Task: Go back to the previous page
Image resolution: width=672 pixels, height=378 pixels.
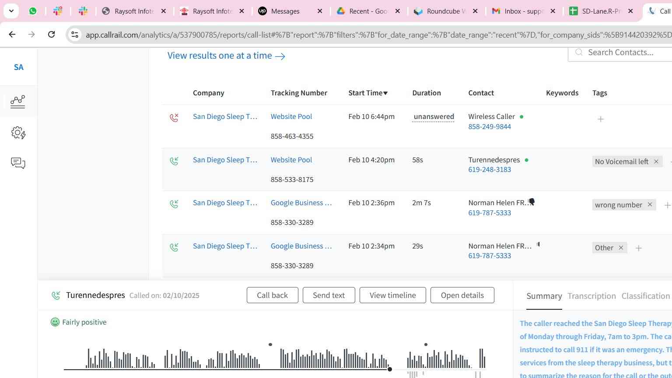Action: (x=12, y=34)
